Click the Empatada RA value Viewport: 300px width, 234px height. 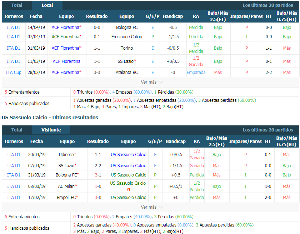[x=196, y=72]
